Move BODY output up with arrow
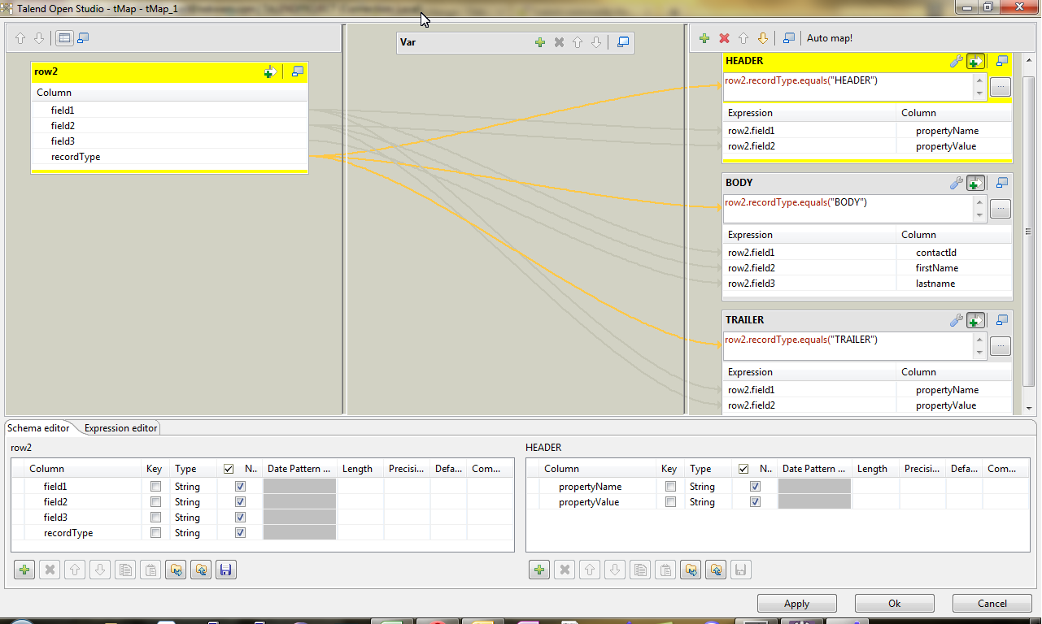Viewport: 1042px width, 624px height. 743,38
